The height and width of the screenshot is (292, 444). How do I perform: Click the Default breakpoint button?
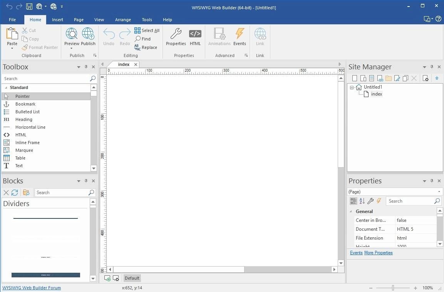pos(132,278)
